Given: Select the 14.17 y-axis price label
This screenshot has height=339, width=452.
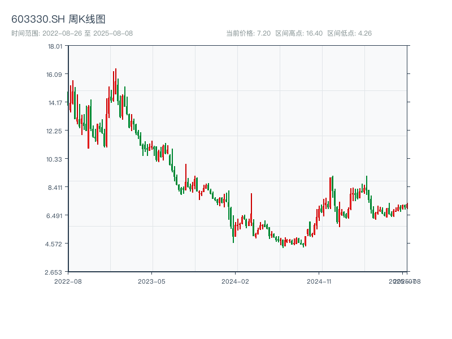Looking at the screenshot, I should [55, 103].
